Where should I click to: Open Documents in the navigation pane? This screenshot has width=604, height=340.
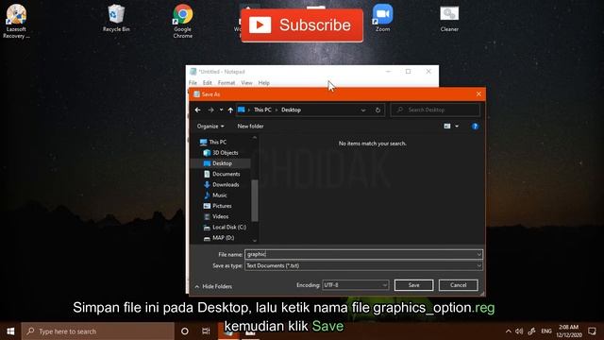(226, 174)
